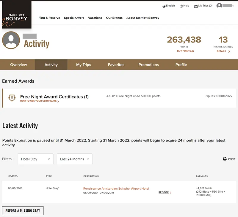Screen dimensions: 238x217
Task: Click the globe language icon
Action: (164, 6)
